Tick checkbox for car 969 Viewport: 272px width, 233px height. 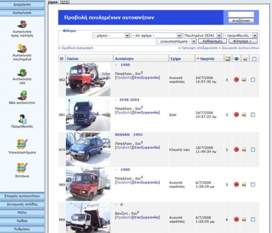253,185
